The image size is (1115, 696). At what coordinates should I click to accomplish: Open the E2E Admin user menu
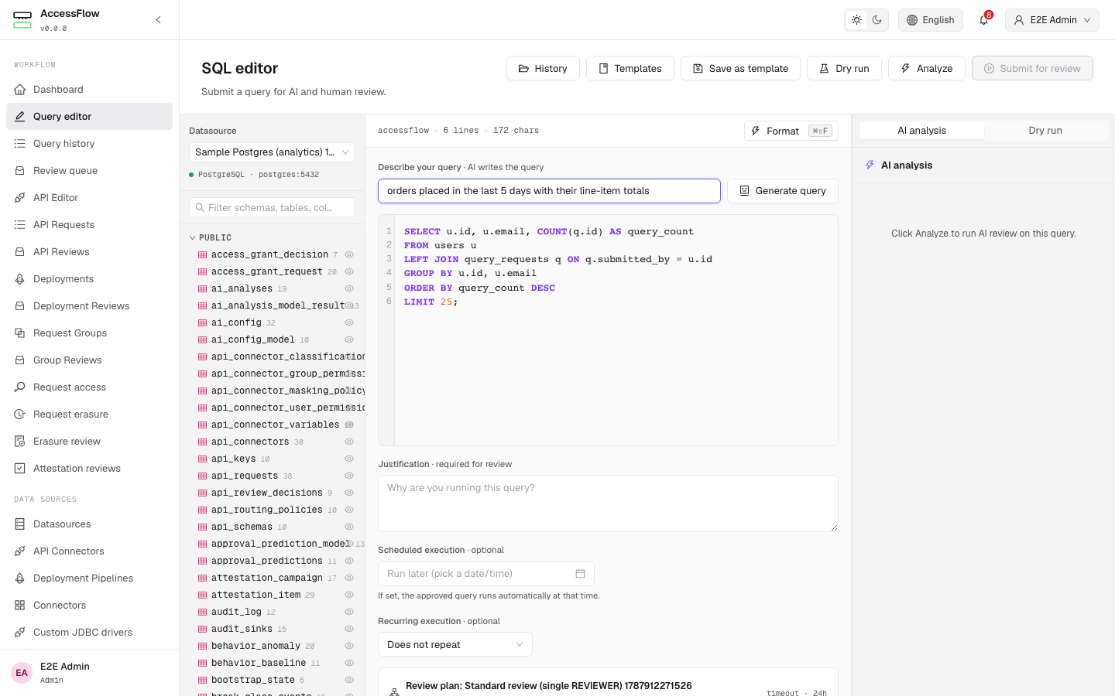click(1052, 20)
